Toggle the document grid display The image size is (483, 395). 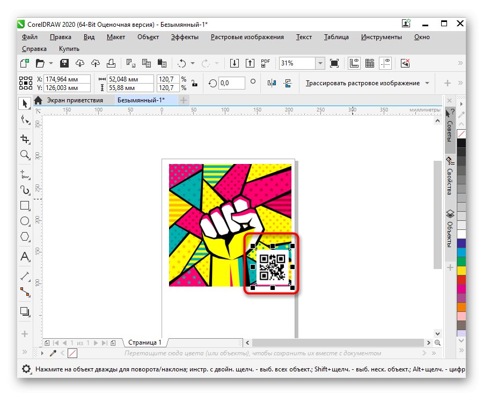369,63
